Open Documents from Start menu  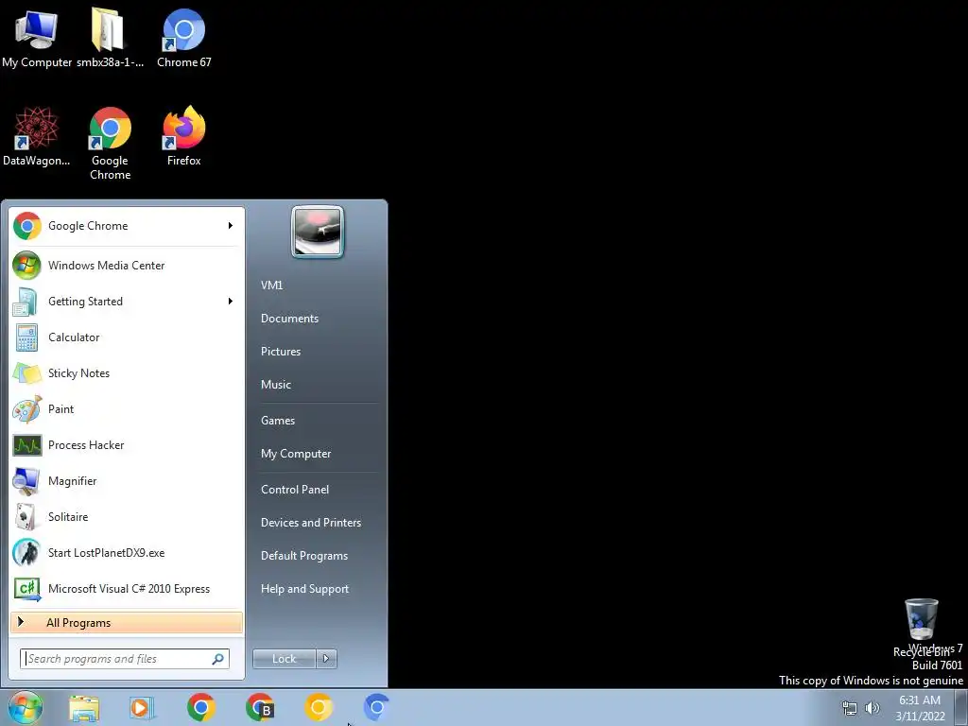coord(289,319)
